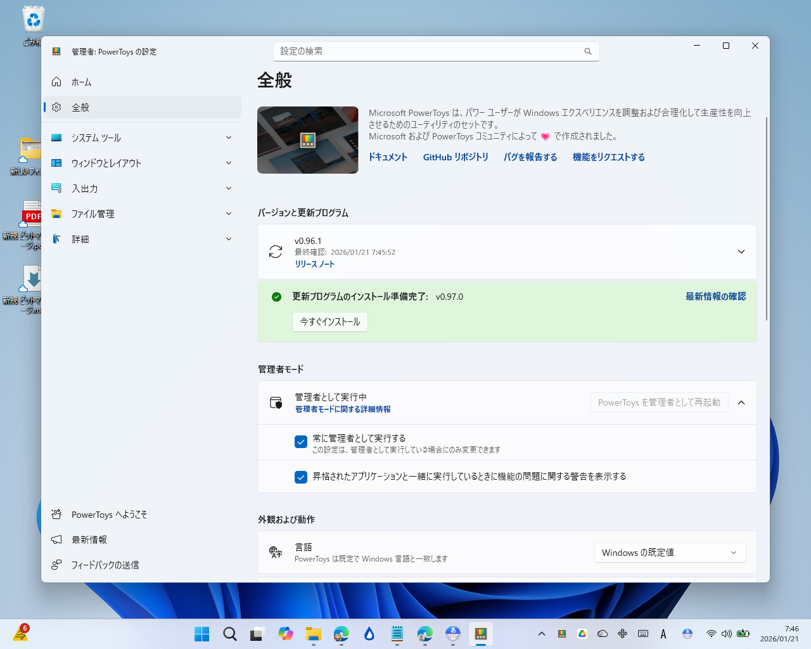Open File Explorer from the taskbar

[x=314, y=634]
